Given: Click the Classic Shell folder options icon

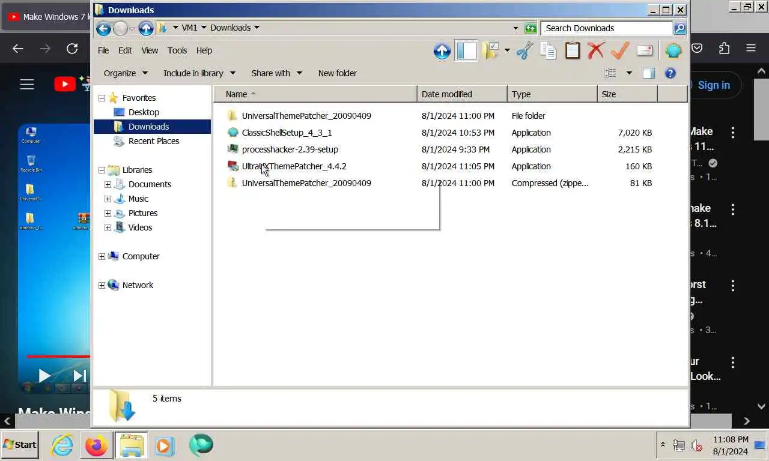Looking at the screenshot, I should (491, 51).
